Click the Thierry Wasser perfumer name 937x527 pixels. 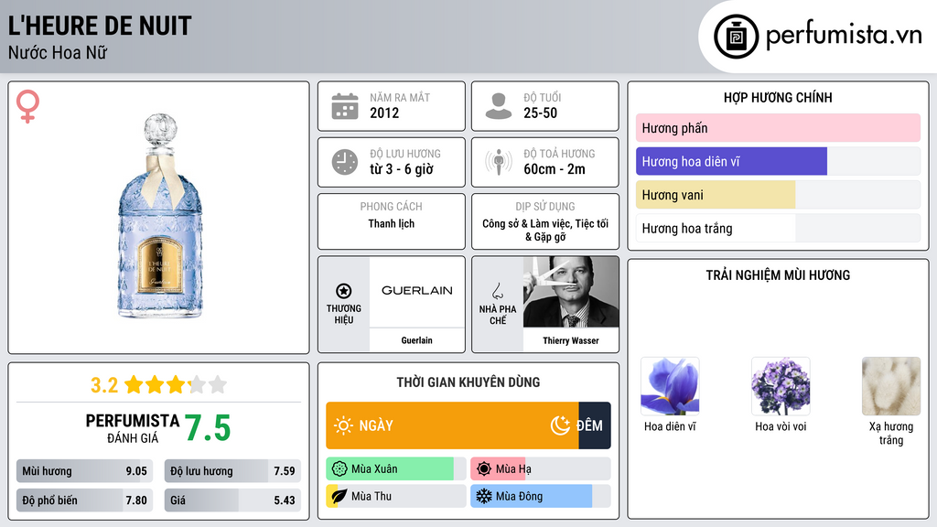(571, 340)
